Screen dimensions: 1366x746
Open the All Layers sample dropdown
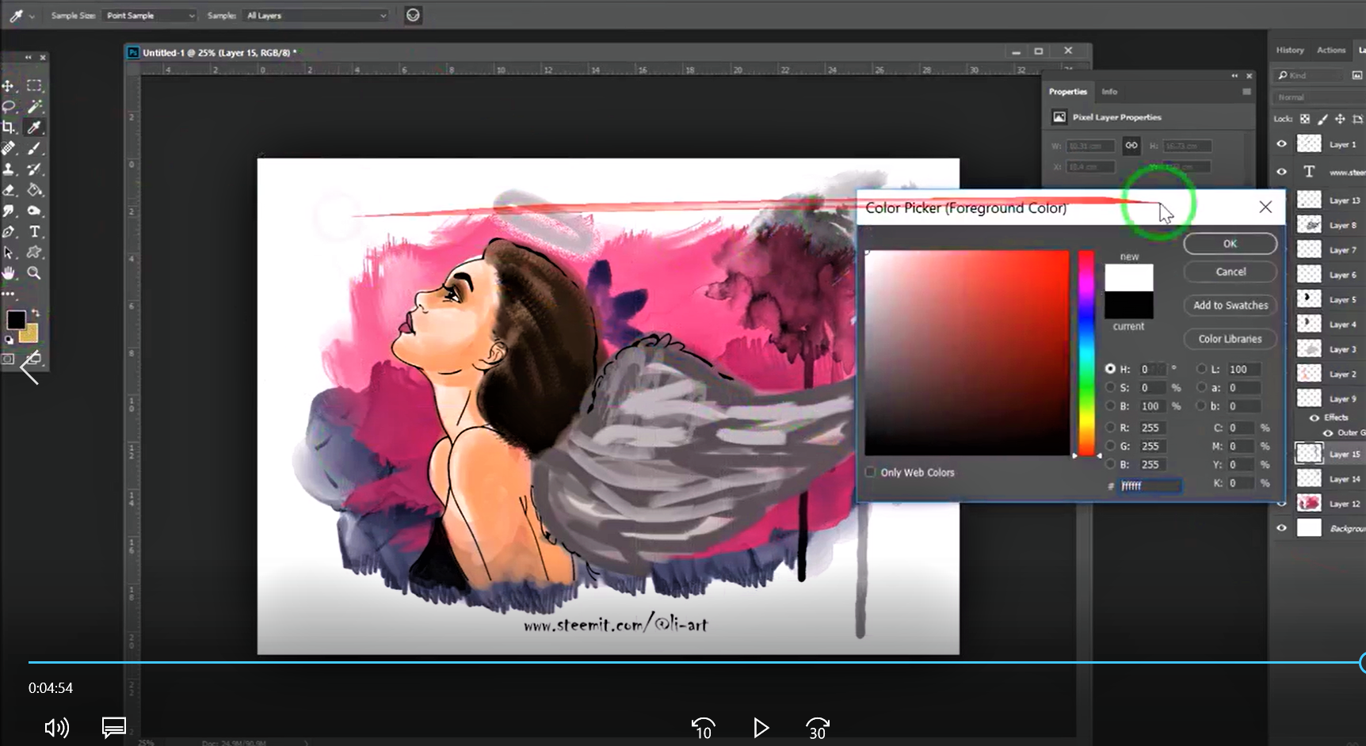pos(315,15)
